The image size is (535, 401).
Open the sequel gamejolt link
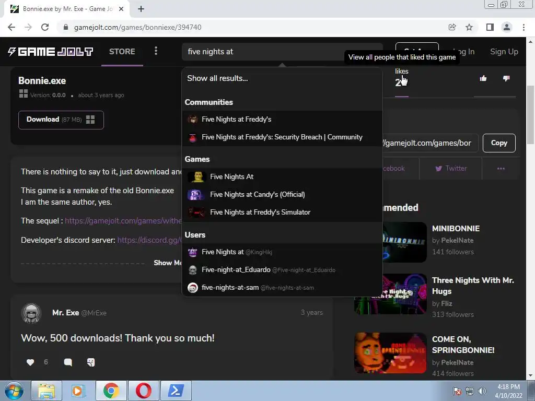123,221
